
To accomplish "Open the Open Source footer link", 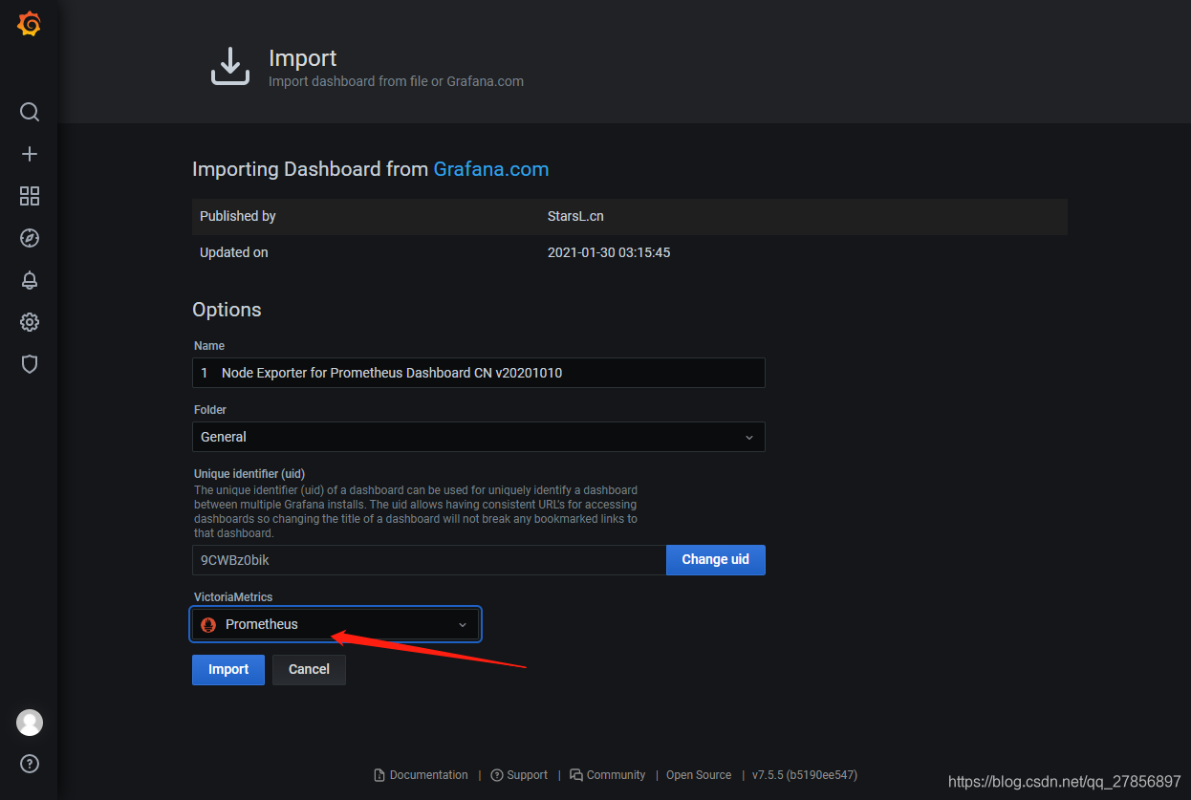I will 699,775.
